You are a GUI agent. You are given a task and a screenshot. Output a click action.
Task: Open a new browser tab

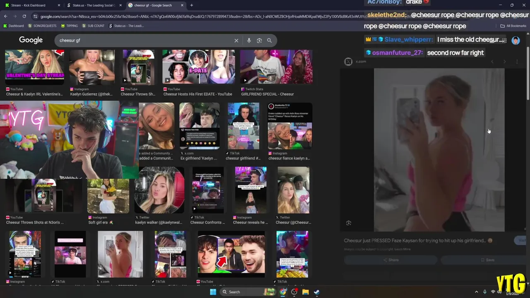(191, 5)
